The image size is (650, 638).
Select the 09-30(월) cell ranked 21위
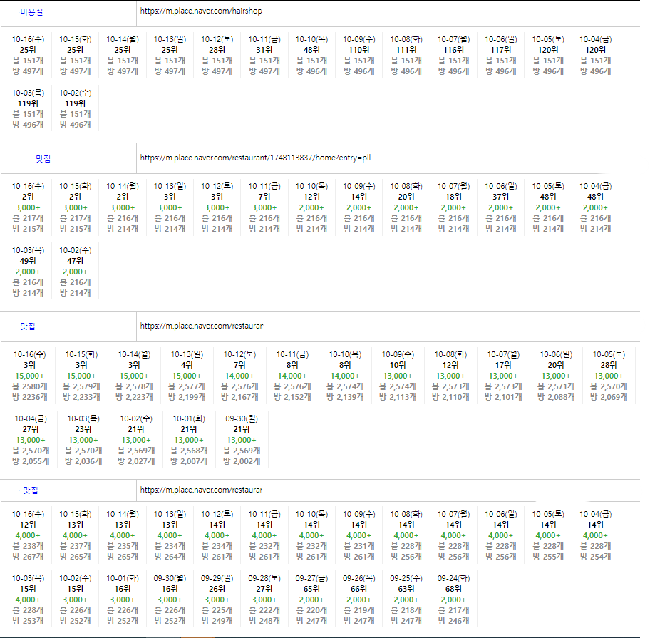(x=241, y=440)
